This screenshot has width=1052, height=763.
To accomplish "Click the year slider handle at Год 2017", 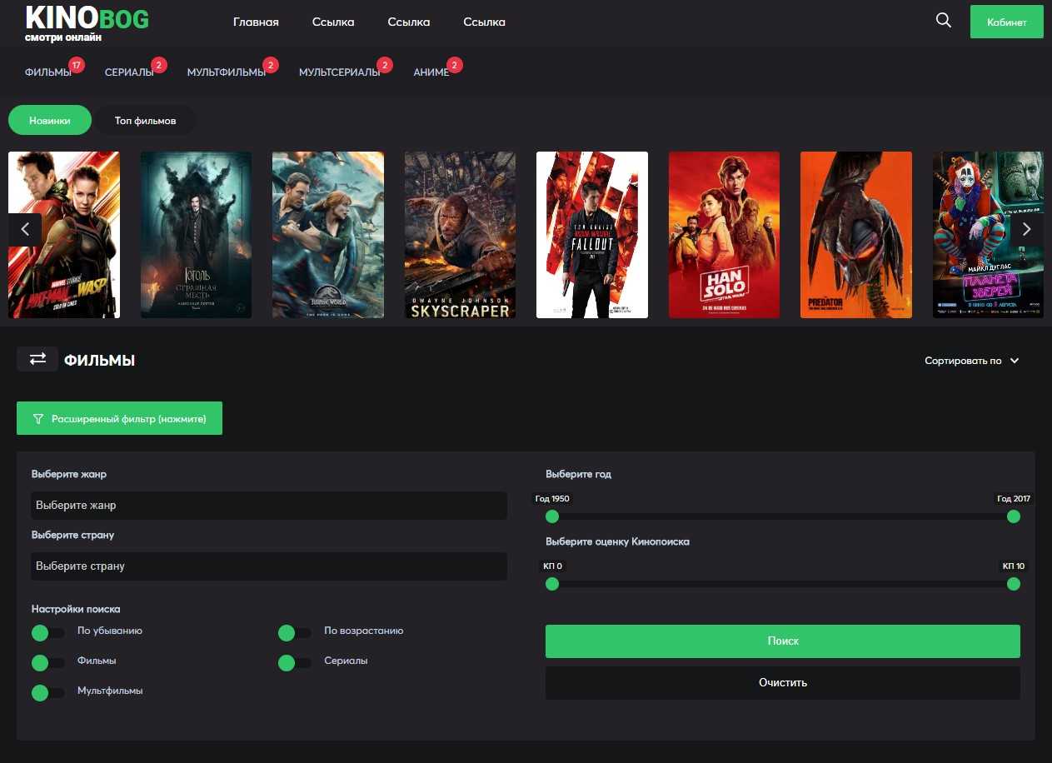I will [1014, 516].
